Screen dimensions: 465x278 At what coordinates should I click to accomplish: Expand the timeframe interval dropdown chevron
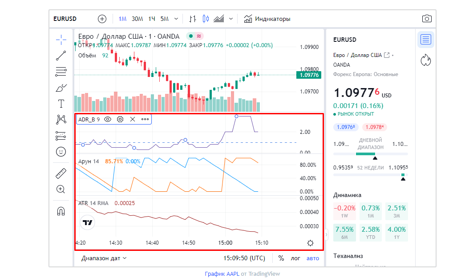coord(176,19)
